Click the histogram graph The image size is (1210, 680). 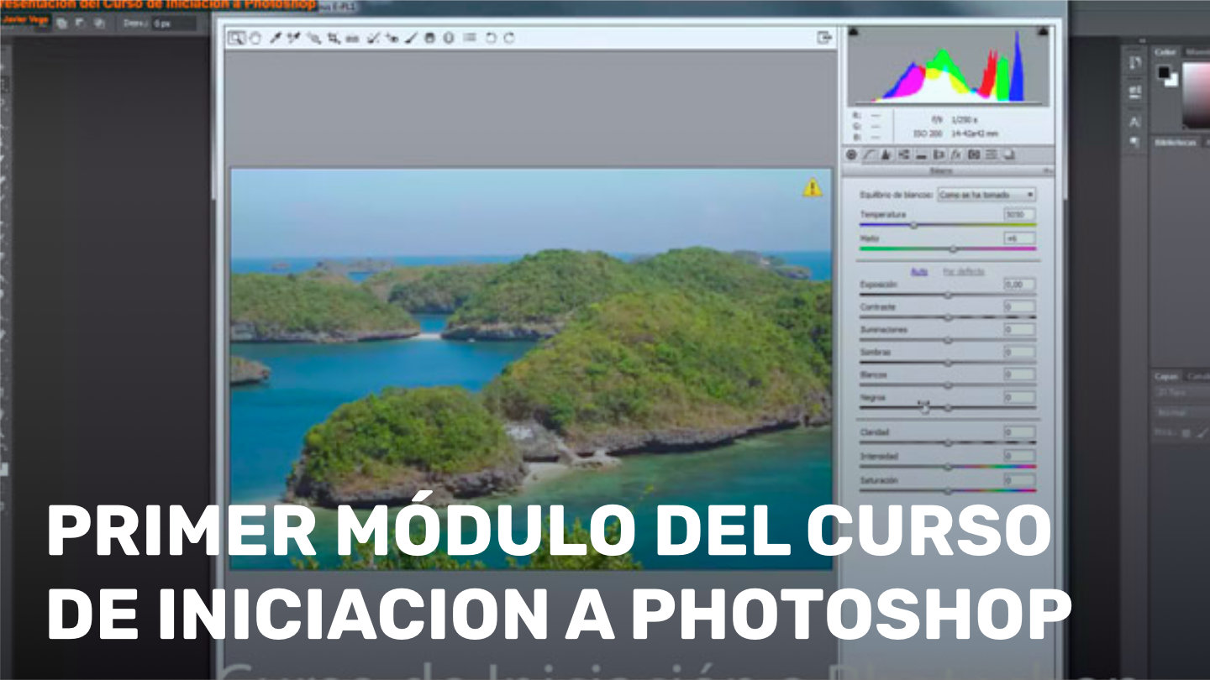(948, 65)
